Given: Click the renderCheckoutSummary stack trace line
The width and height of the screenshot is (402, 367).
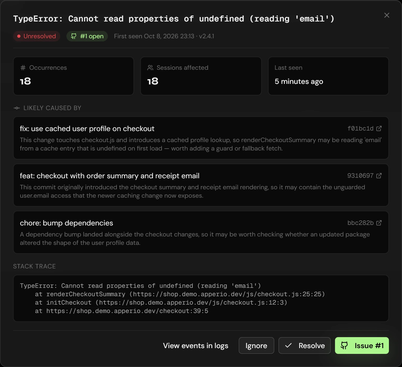Looking at the screenshot, I should pyautogui.click(x=180, y=294).
